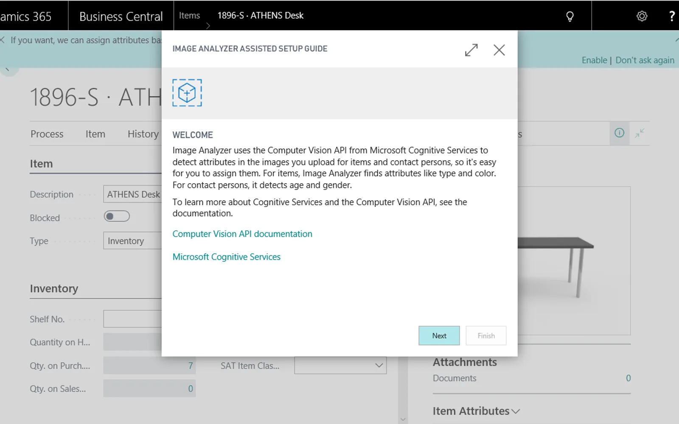Open the History menu
The height and width of the screenshot is (424, 679).
[143, 134]
